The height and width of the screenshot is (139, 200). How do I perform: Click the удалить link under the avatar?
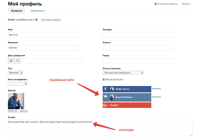point(23,111)
